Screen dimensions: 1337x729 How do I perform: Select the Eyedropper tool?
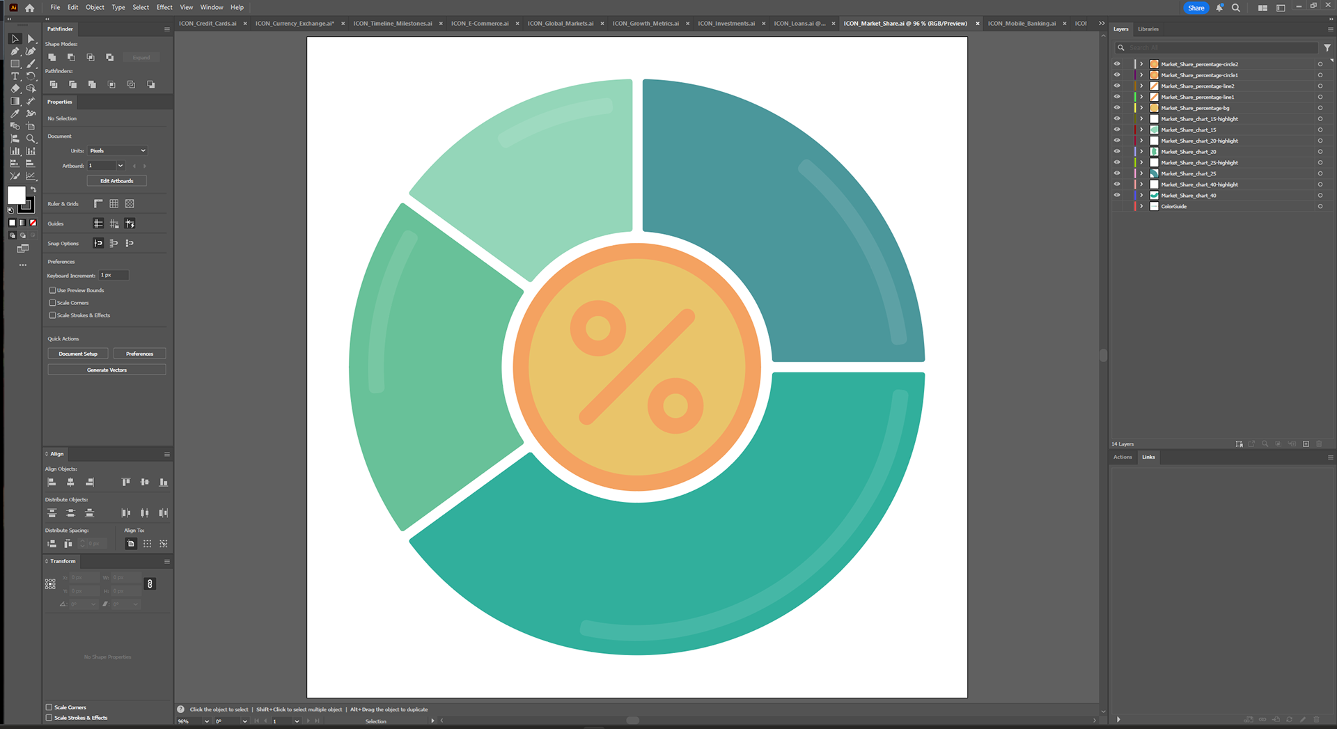(15, 113)
